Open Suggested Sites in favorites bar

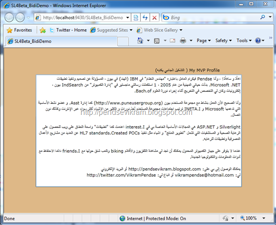coord(111,30)
